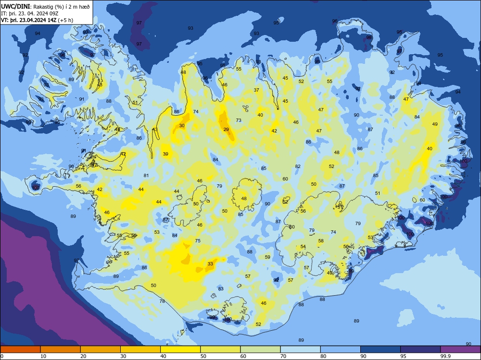The width and height of the screenshot is (481, 360).
Task: Click the humidity value 81 on the map
Action: (x=146, y=176)
